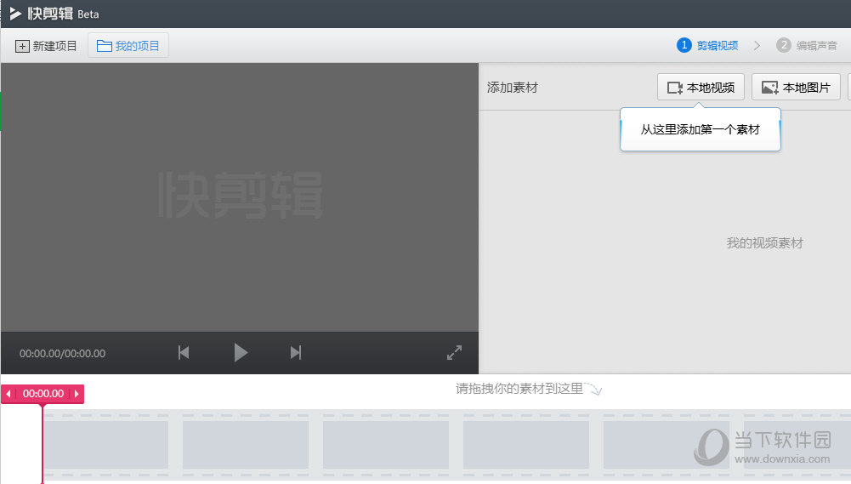Play the video preview
The width and height of the screenshot is (851, 484).
[241, 352]
